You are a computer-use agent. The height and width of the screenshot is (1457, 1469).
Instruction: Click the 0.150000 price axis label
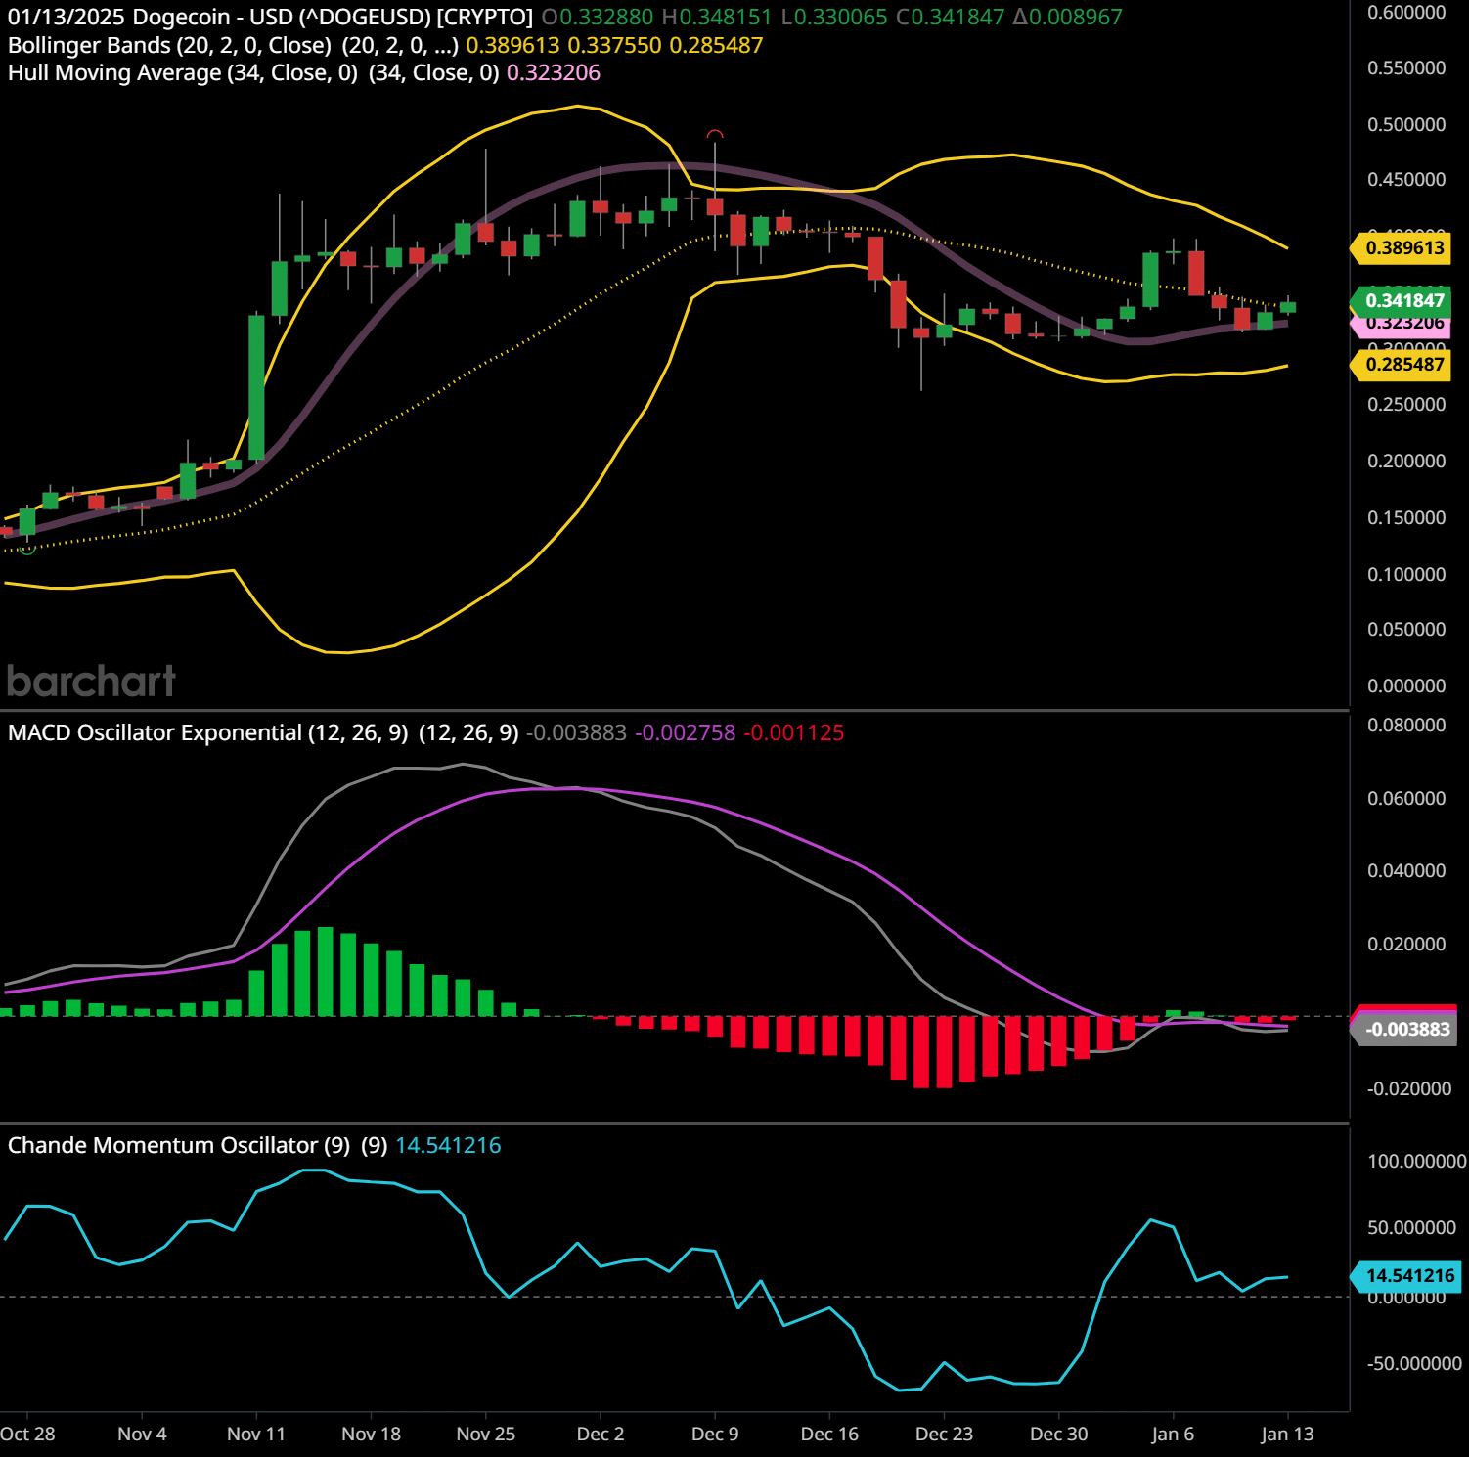[1406, 517]
